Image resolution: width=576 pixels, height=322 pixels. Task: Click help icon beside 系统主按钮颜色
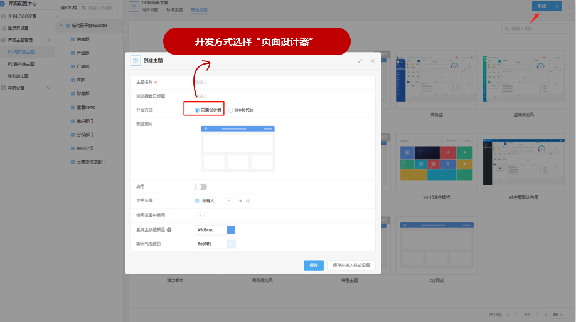169,230
